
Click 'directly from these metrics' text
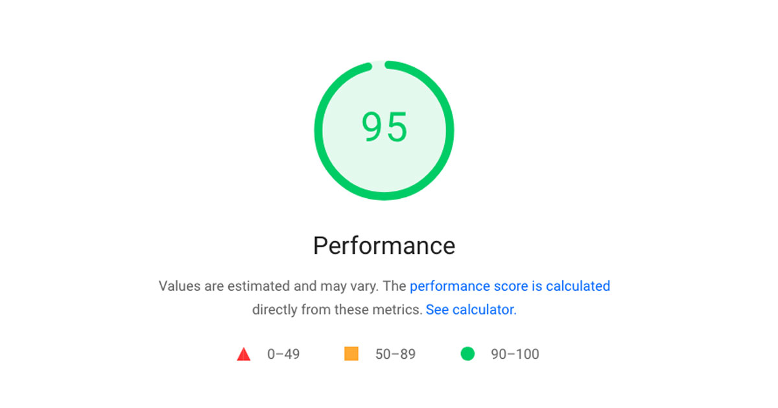[337, 310]
